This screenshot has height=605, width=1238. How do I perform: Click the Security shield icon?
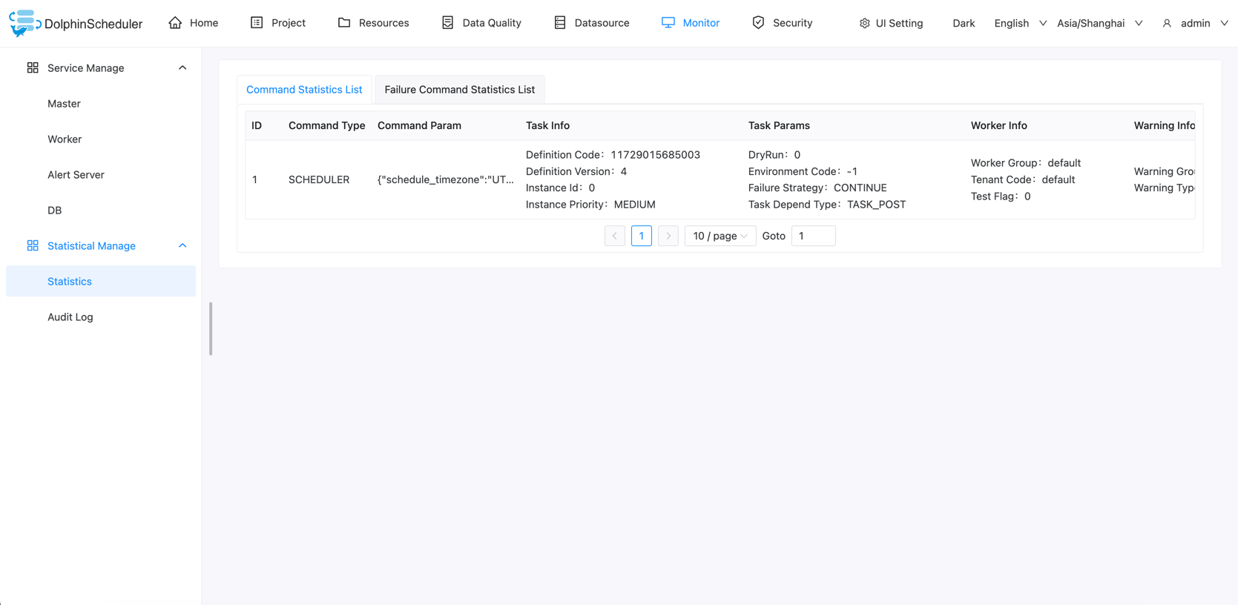pyautogui.click(x=758, y=23)
